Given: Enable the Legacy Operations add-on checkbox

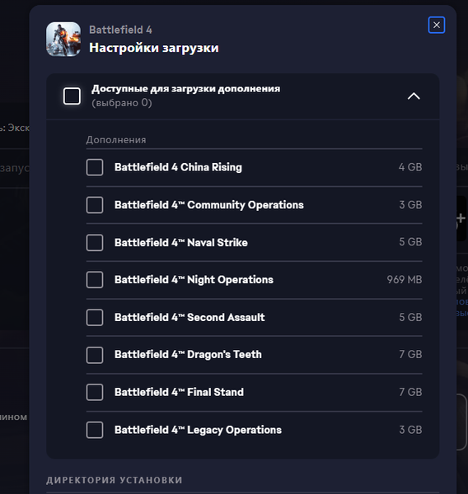Looking at the screenshot, I should tap(95, 430).
